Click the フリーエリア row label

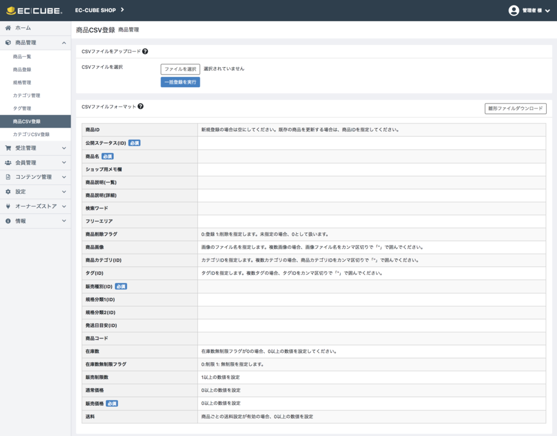click(x=99, y=221)
